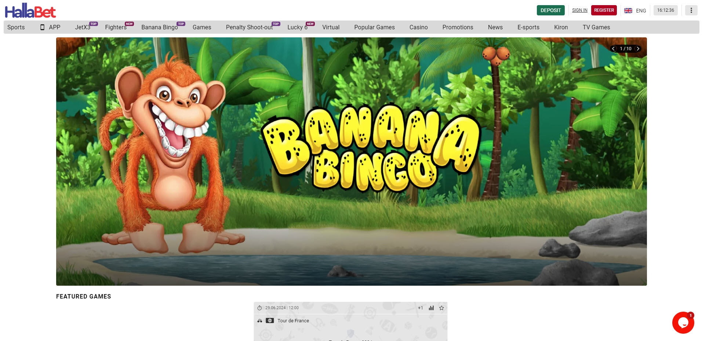The height and width of the screenshot is (341, 702).
Task: Click the clock time display
Action: 666,10
